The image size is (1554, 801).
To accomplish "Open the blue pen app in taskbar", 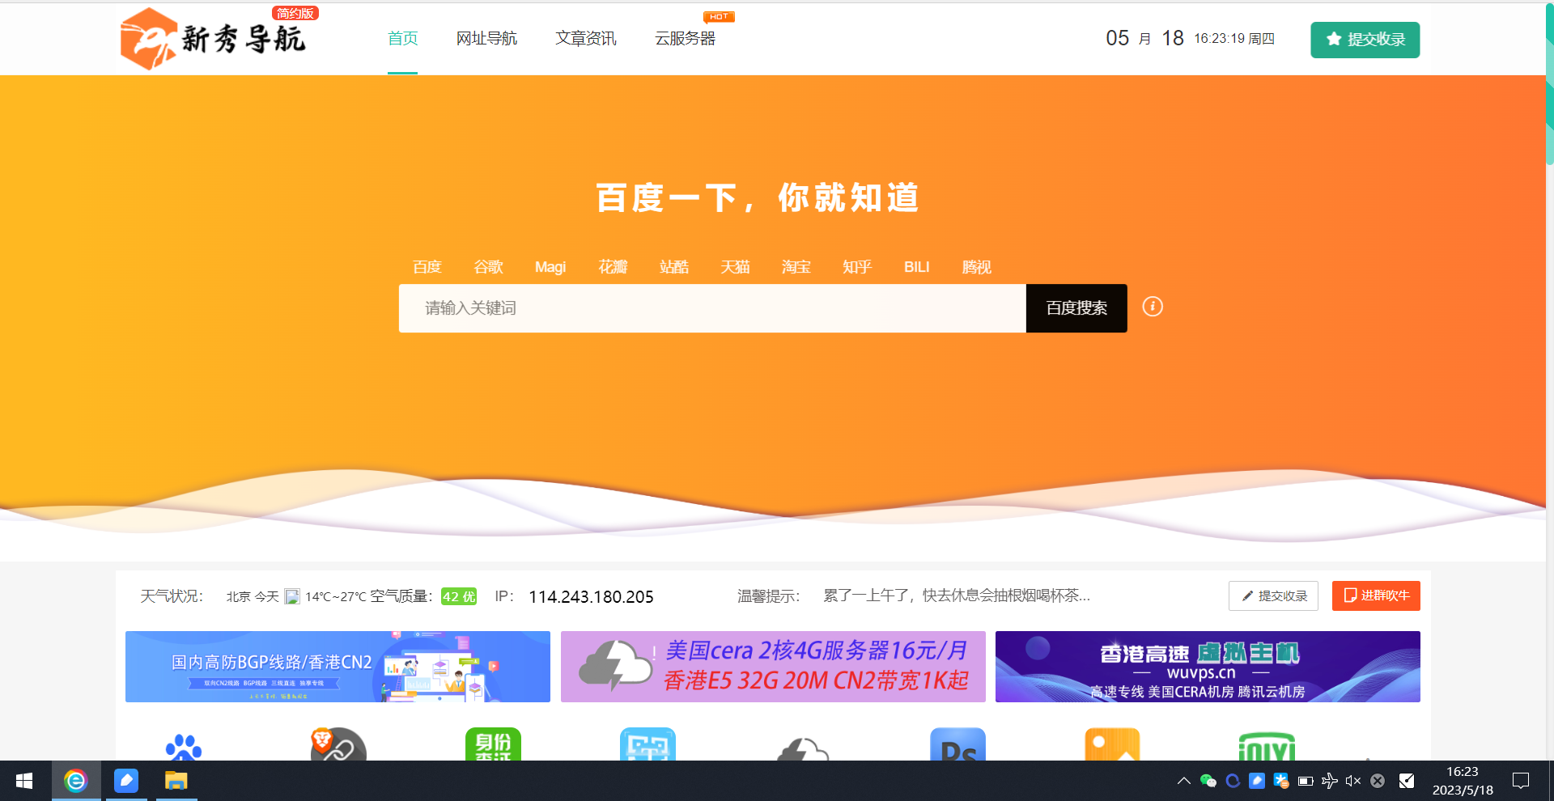I will (126, 781).
